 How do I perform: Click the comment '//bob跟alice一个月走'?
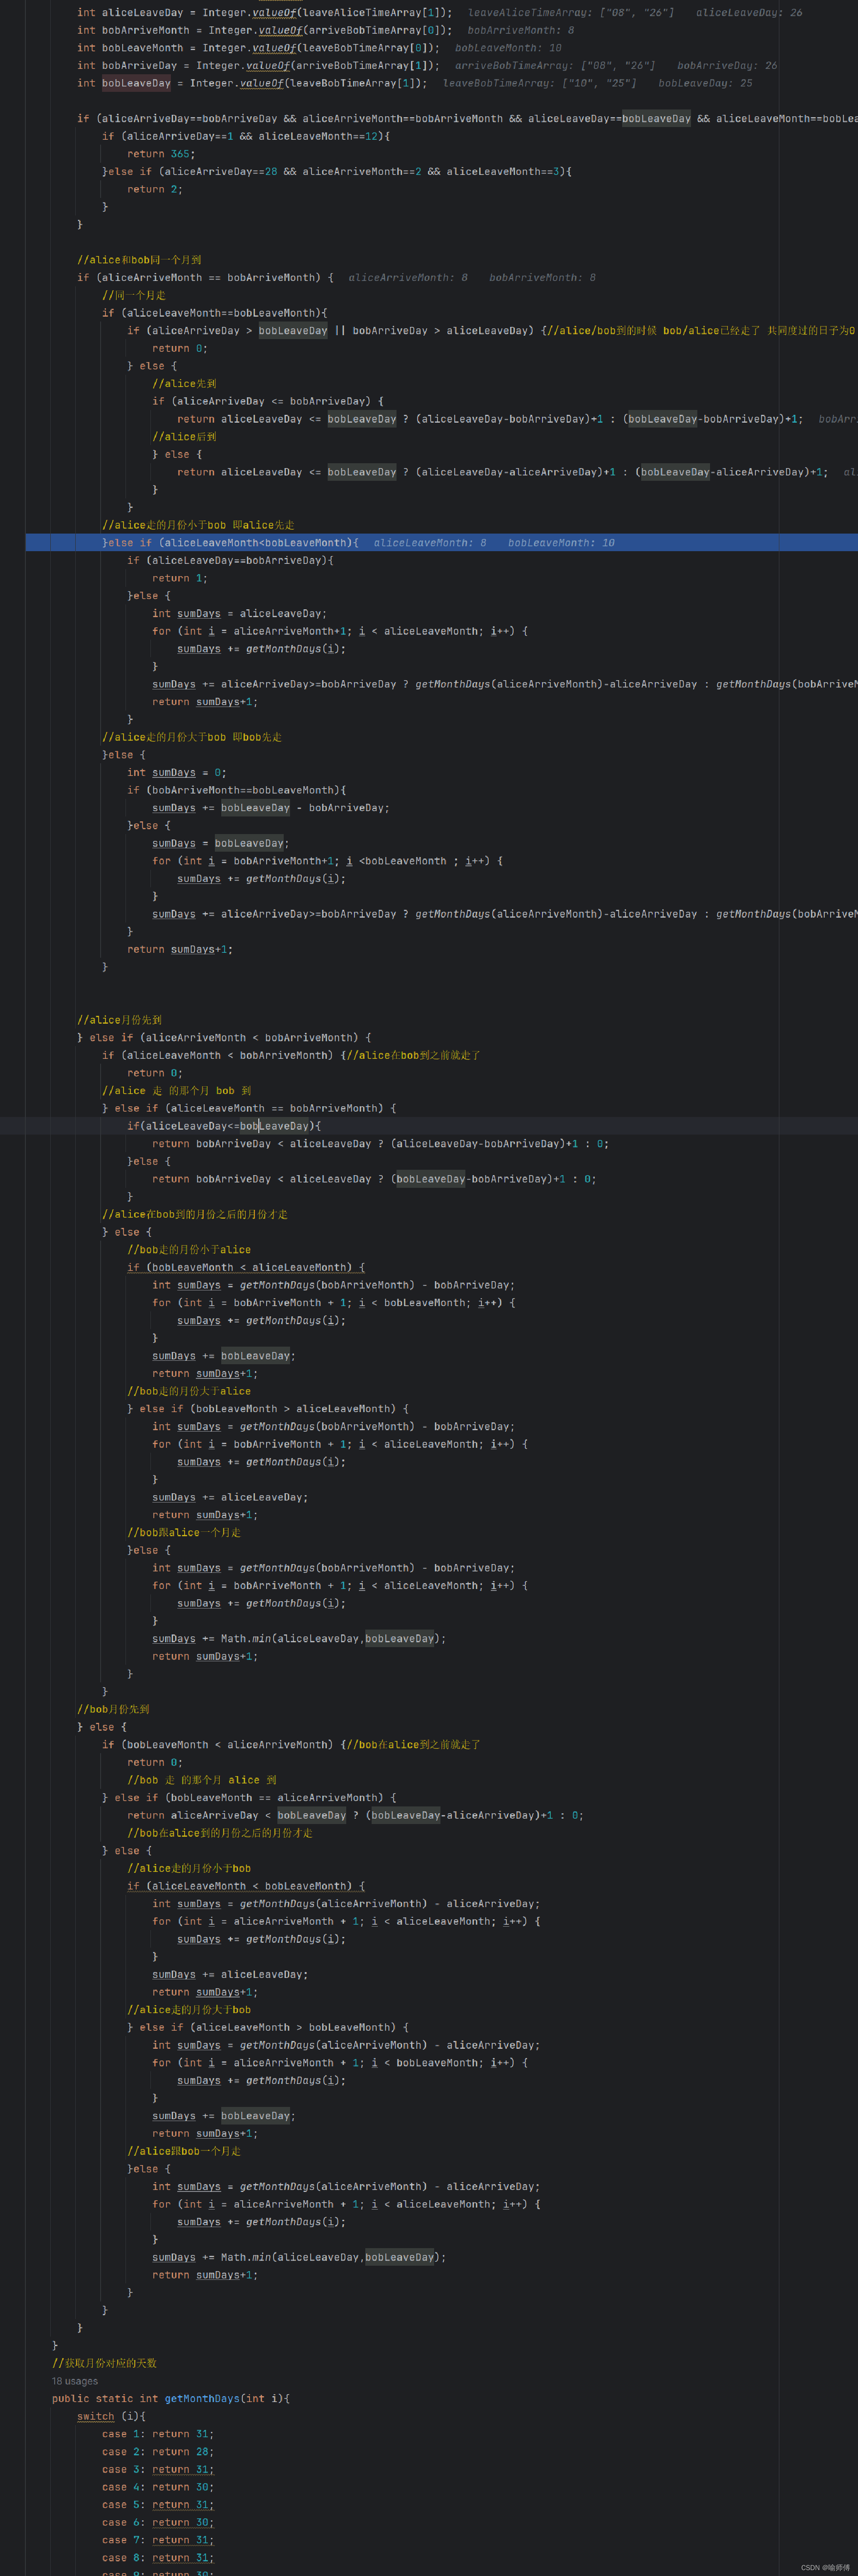pyautogui.click(x=184, y=1532)
